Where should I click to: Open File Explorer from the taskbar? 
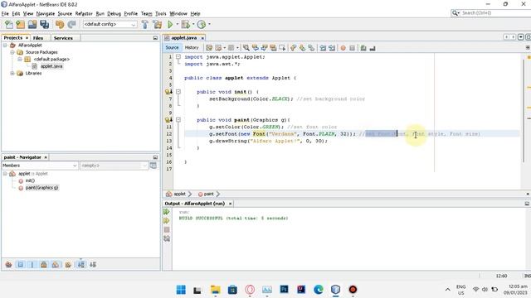point(216,290)
